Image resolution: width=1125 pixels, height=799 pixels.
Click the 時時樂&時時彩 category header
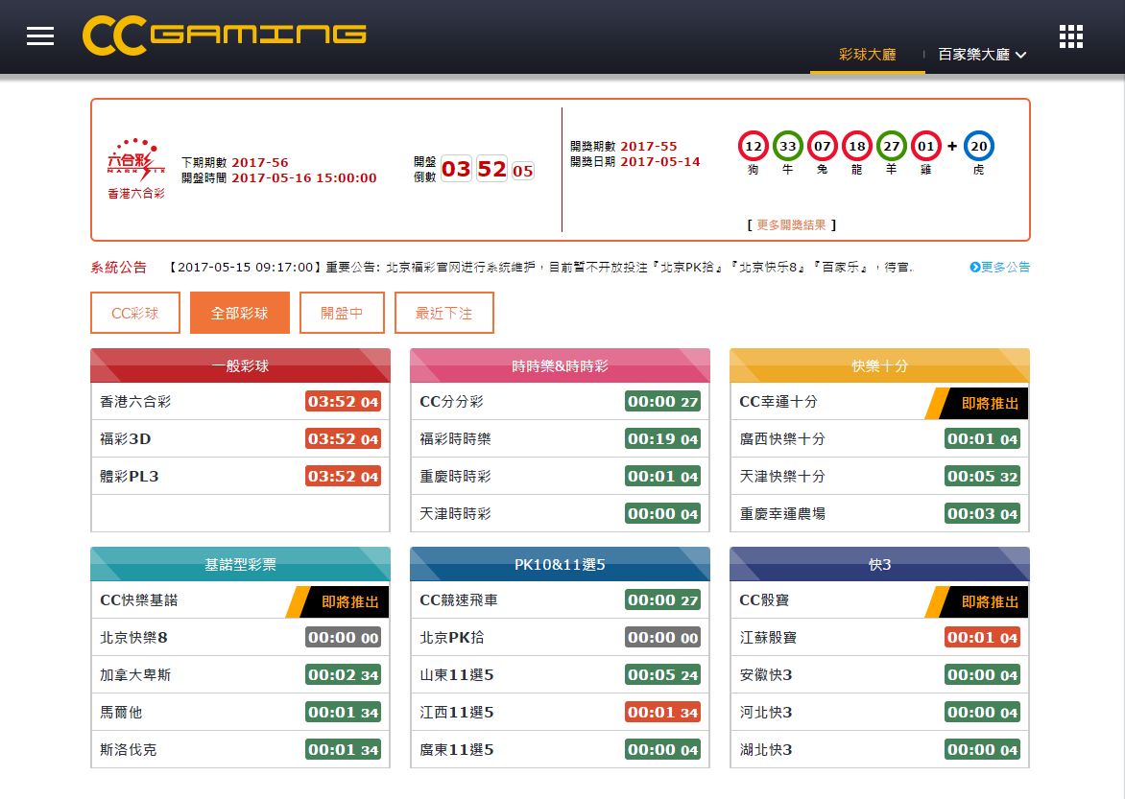pyautogui.click(x=560, y=365)
